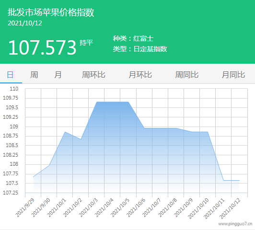The height and width of the screenshot is (230, 255).
Task: Click the 批发市场苹果价格指数 title
Action: [51, 12]
